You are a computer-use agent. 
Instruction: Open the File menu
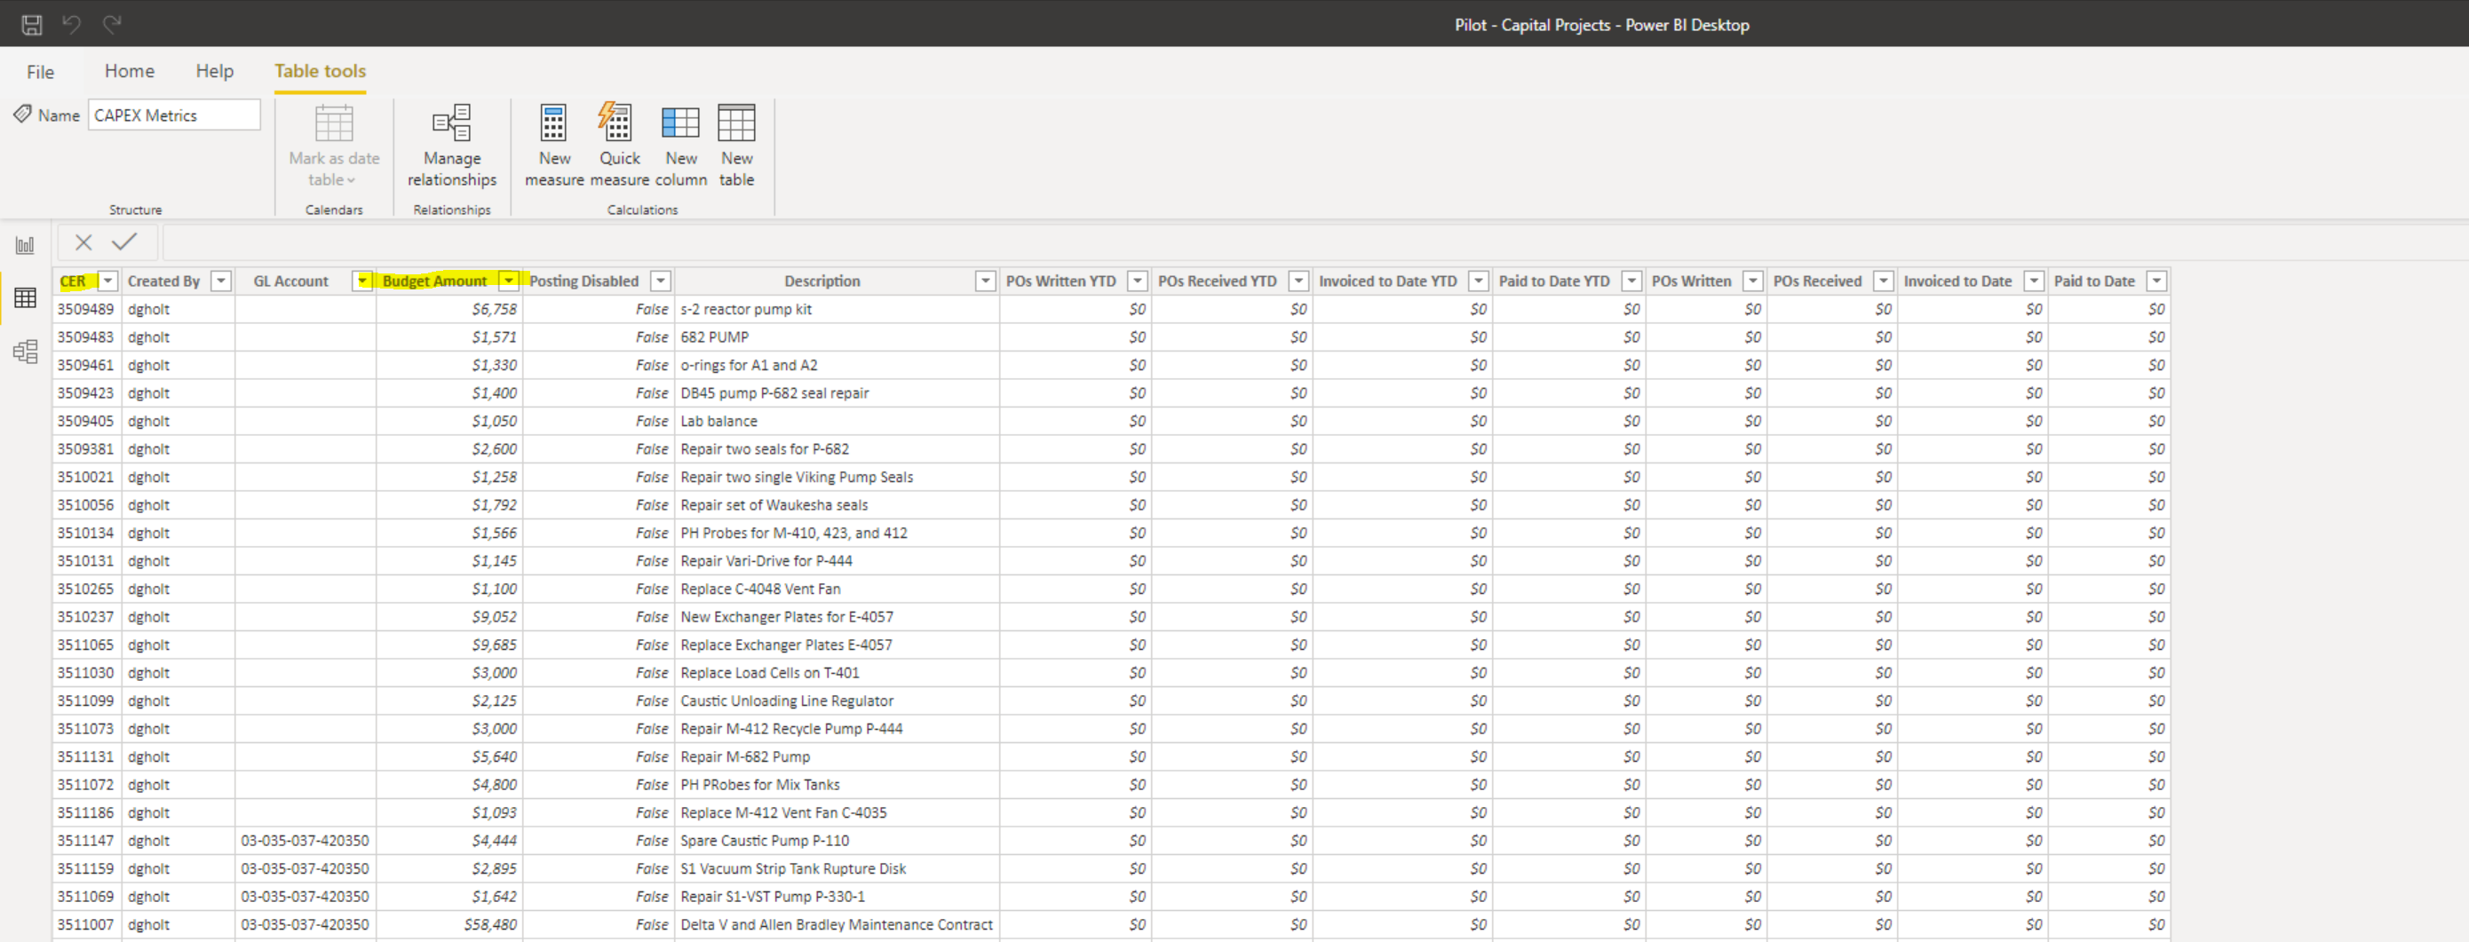40,72
